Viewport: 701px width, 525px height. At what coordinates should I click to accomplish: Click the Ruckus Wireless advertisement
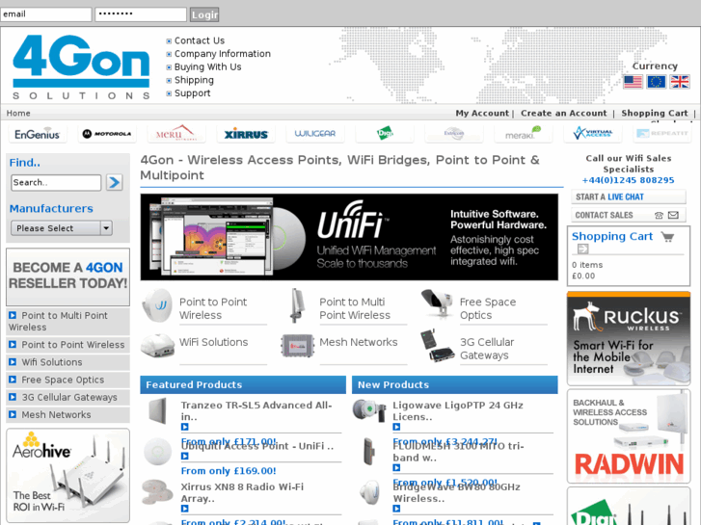pos(629,338)
